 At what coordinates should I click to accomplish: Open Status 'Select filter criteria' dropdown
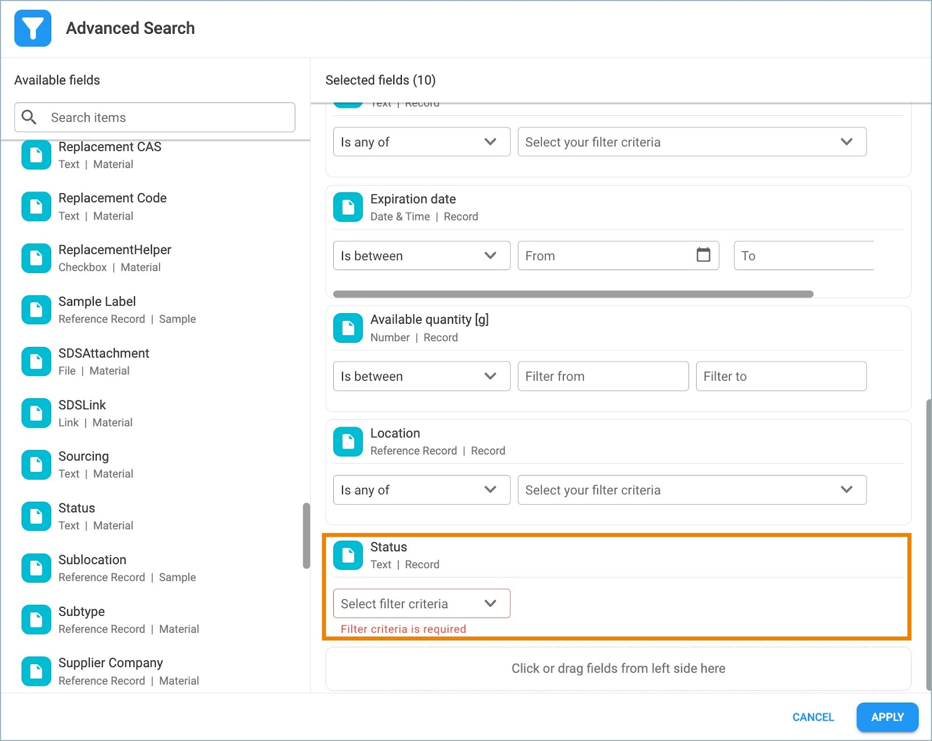[422, 603]
